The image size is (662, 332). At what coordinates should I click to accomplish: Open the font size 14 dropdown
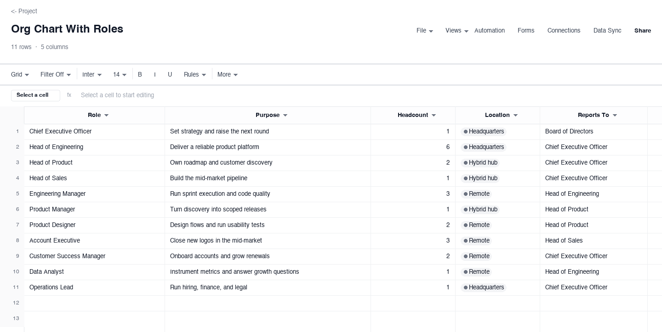pos(120,74)
